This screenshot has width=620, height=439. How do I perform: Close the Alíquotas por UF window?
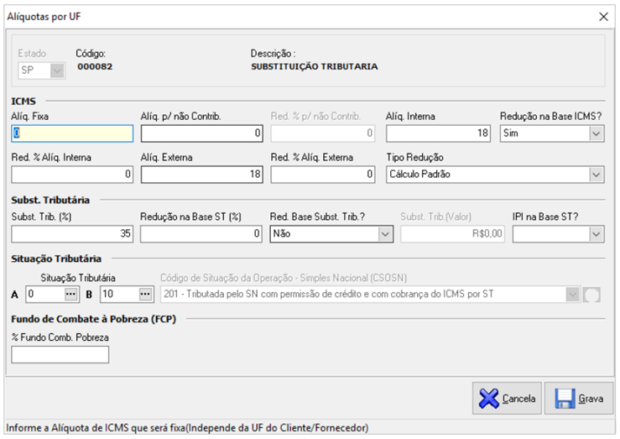(602, 16)
